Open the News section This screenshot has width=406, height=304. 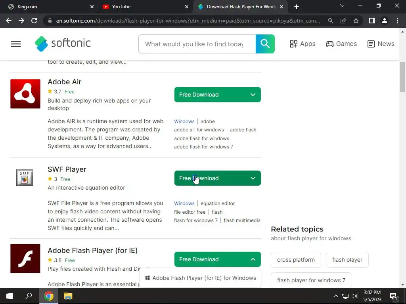(381, 44)
